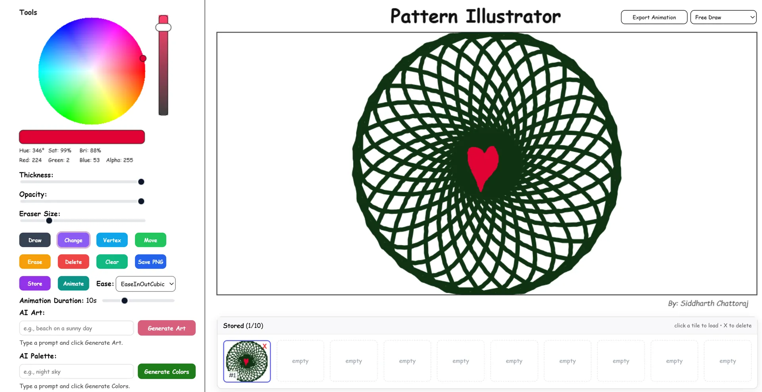Clear the canvas with Clear button
The image size is (762, 392).
click(x=112, y=262)
